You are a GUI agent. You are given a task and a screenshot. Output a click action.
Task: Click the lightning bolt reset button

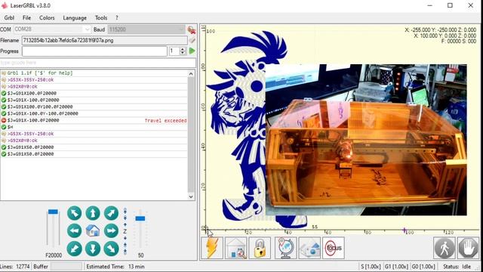[x=212, y=248]
